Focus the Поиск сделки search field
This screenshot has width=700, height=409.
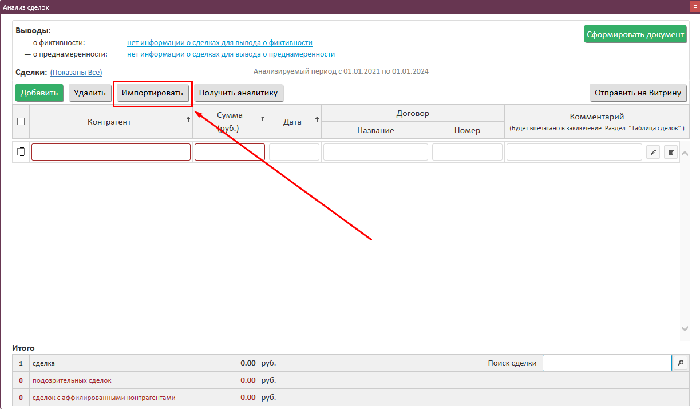point(607,363)
